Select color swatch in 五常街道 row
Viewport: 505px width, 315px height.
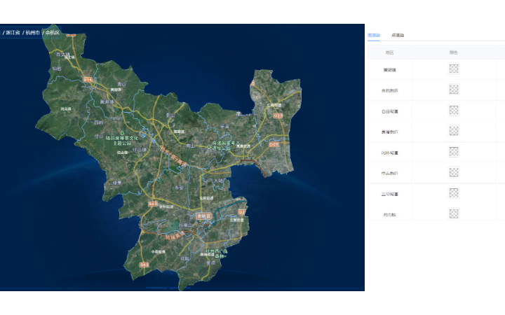coord(454,193)
